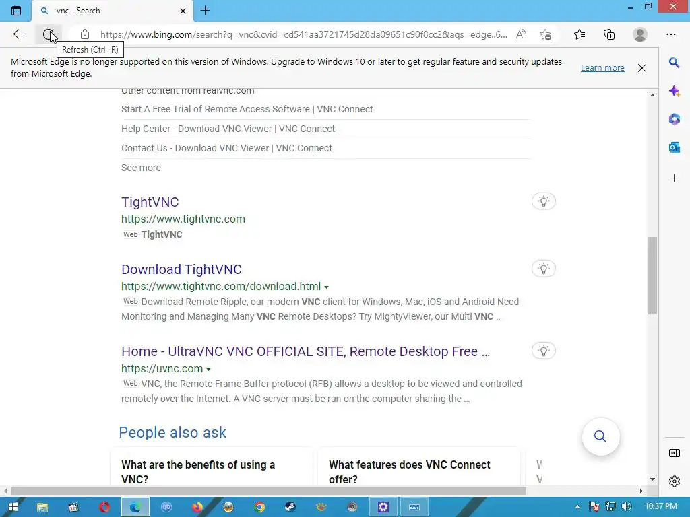Viewport: 690px width, 517px height.
Task: Open the TightVNC result title
Action: (x=150, y=202)
